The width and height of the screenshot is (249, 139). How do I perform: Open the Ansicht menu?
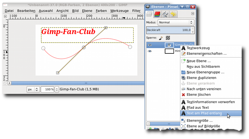(x=62, y=11)
